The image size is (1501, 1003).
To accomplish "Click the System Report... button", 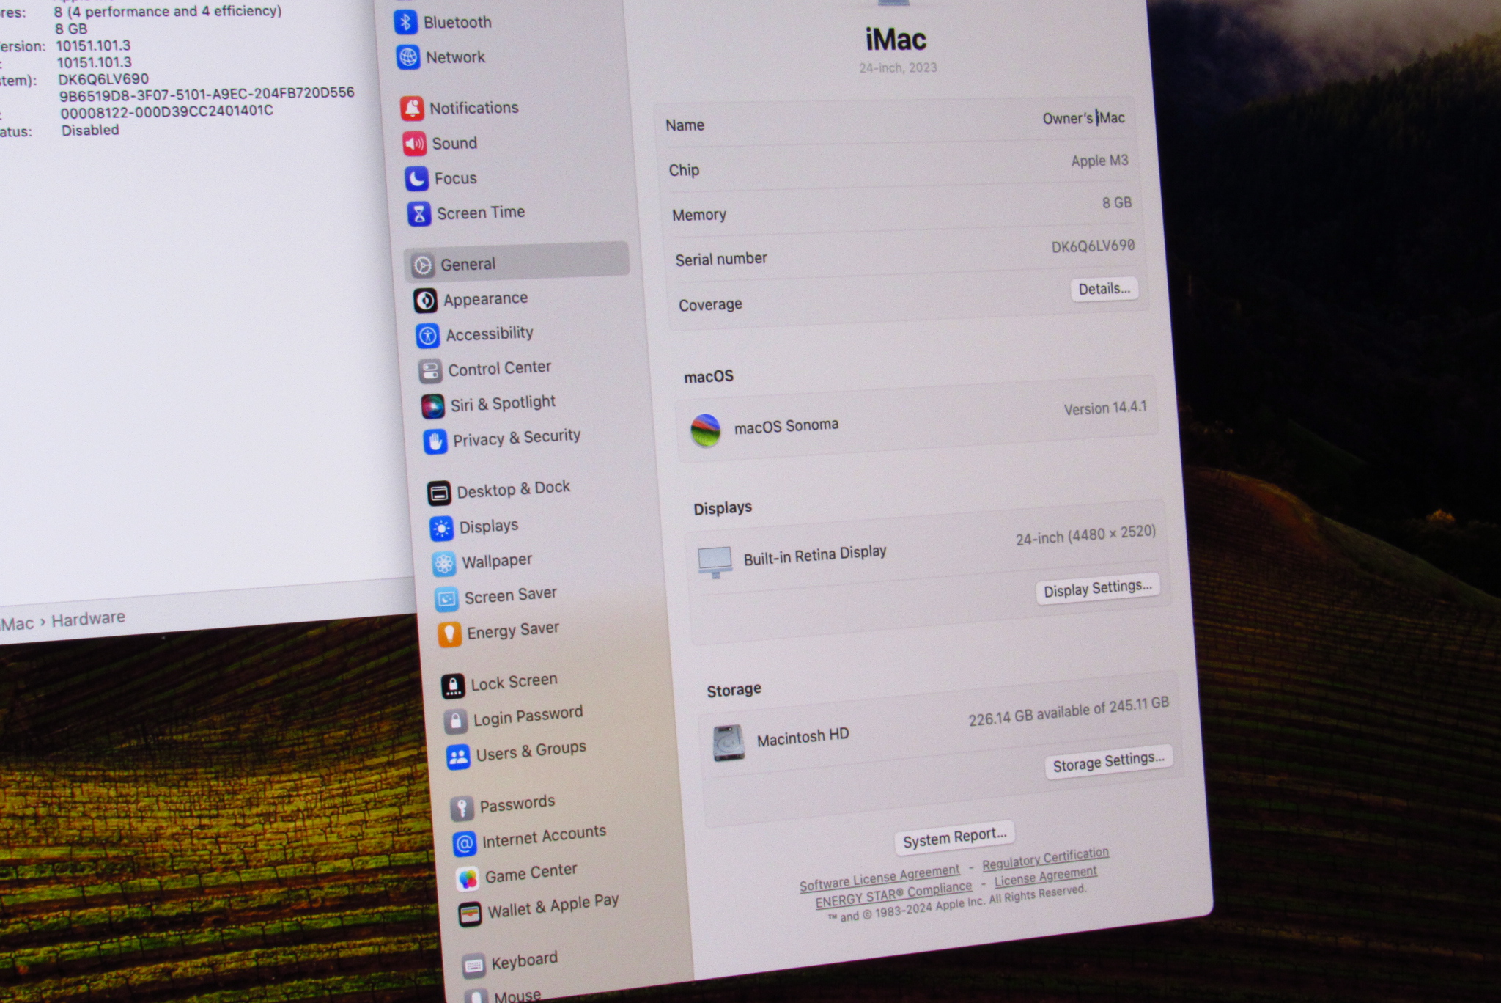I will (954, 837).
